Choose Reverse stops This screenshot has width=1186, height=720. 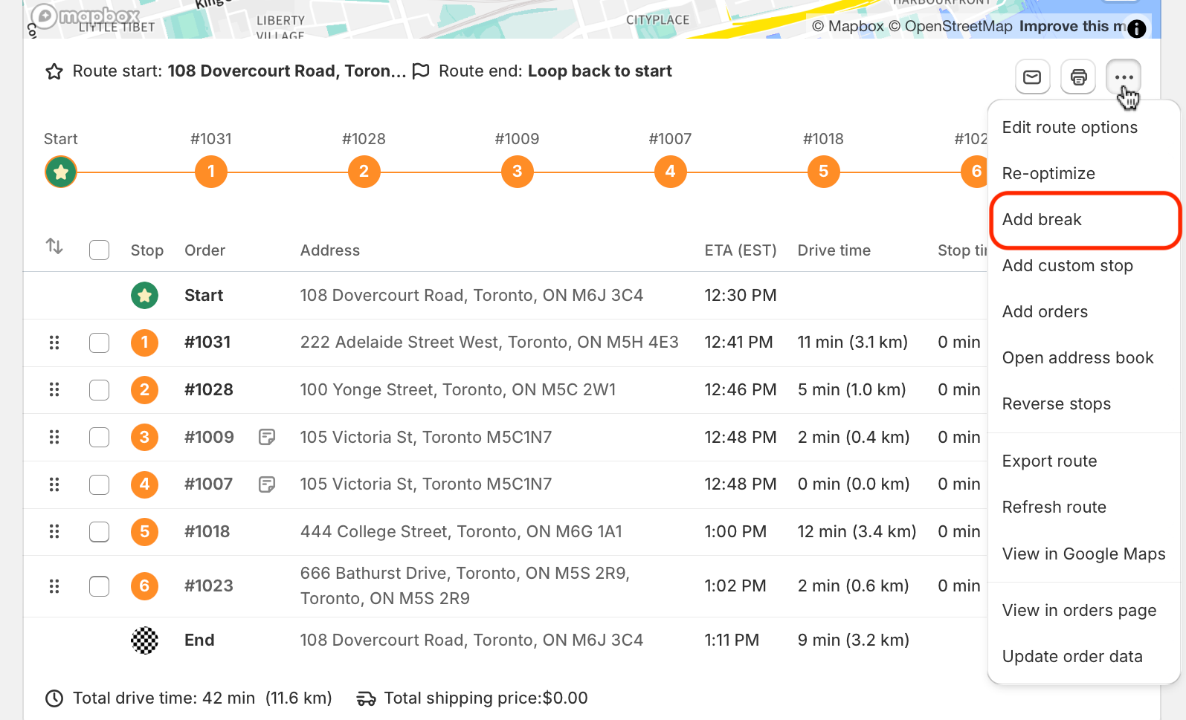click(x=1084, y=404)
